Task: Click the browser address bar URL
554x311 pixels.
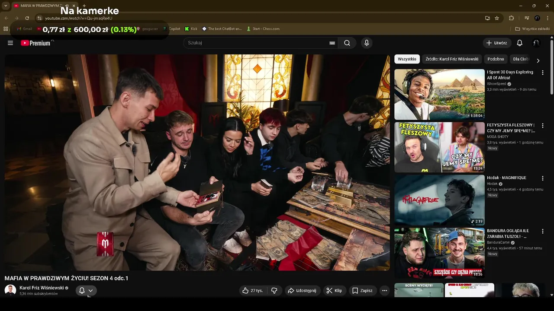Action: (x=79, y=18)
